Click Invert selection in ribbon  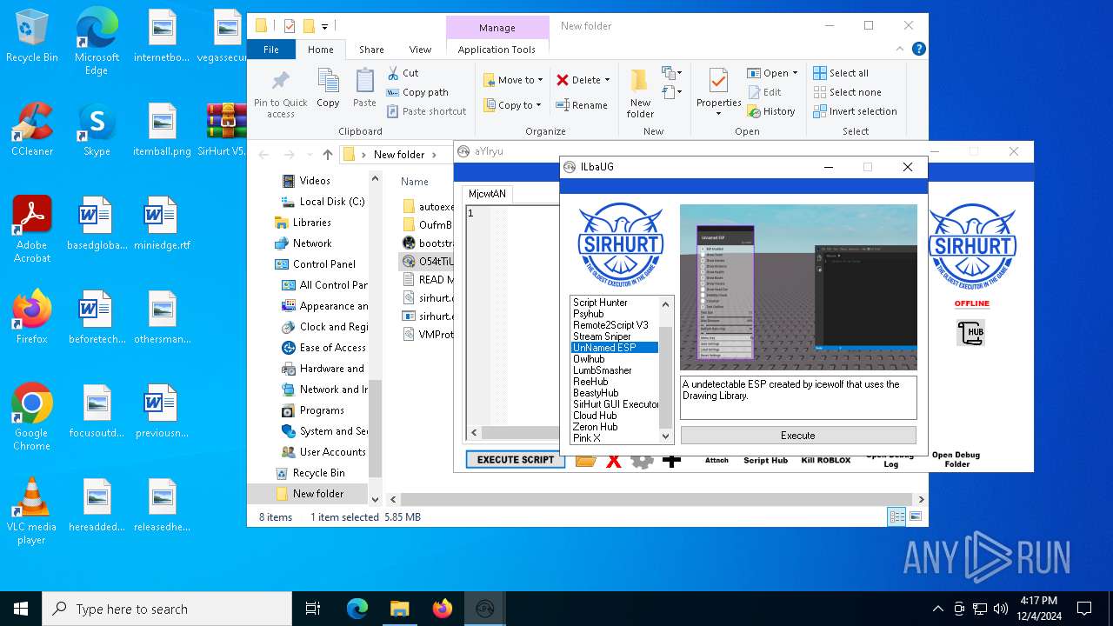(855, 111)
